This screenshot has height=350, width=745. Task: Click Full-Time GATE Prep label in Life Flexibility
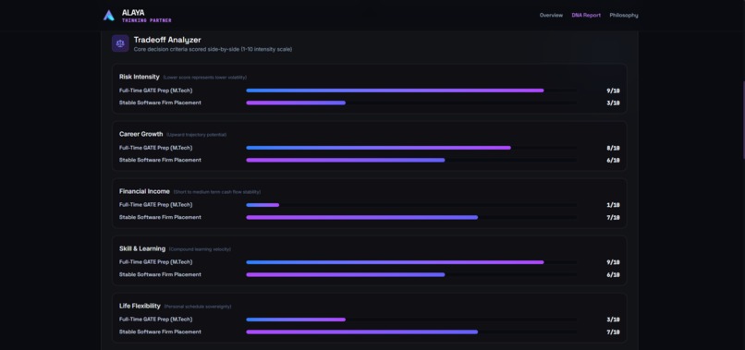click(x=156, y=320)
